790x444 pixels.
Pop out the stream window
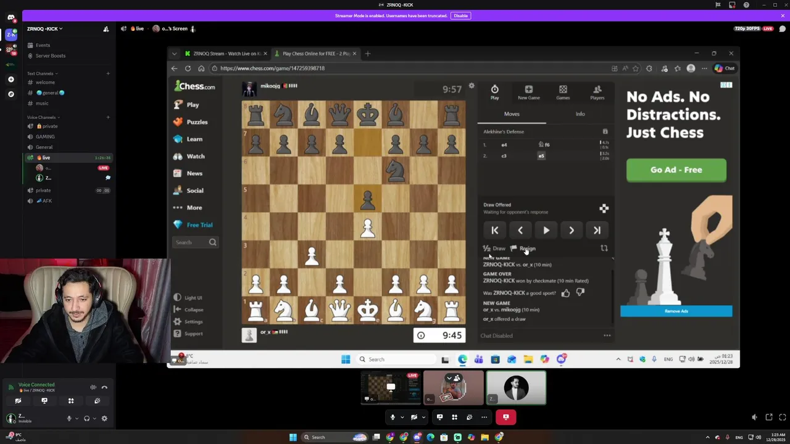[x=769, y=417]
